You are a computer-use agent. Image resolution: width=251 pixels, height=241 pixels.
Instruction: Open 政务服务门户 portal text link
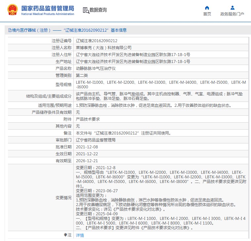tap(232, 14)
